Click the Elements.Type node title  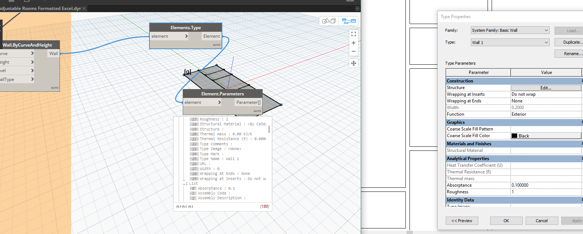click(x=186, y=28)
